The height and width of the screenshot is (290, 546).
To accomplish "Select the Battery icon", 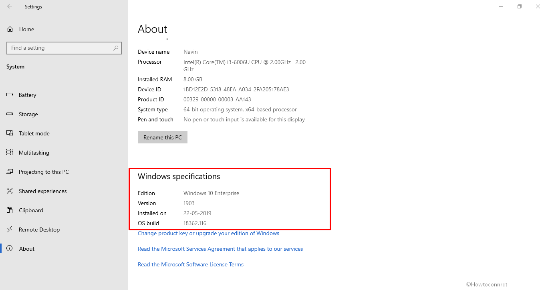I will [x=10, y=95].
